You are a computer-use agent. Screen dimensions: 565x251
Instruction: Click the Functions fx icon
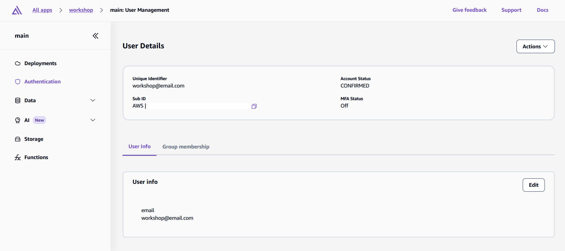coord(18,157)
